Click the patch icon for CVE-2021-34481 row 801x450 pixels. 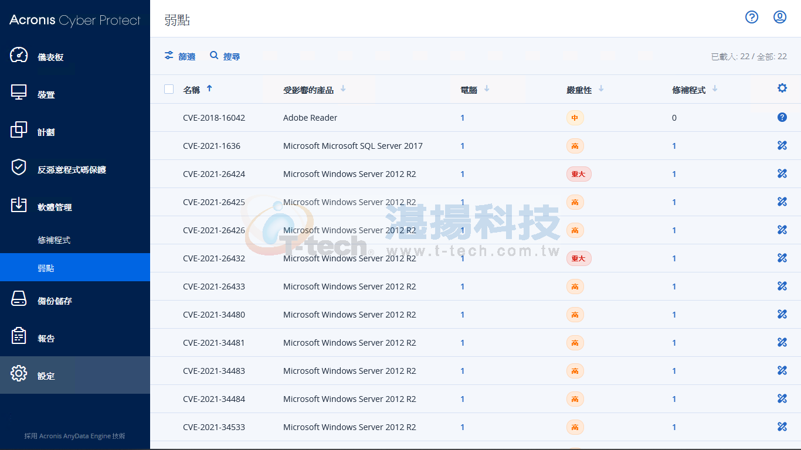coord(782,343)
